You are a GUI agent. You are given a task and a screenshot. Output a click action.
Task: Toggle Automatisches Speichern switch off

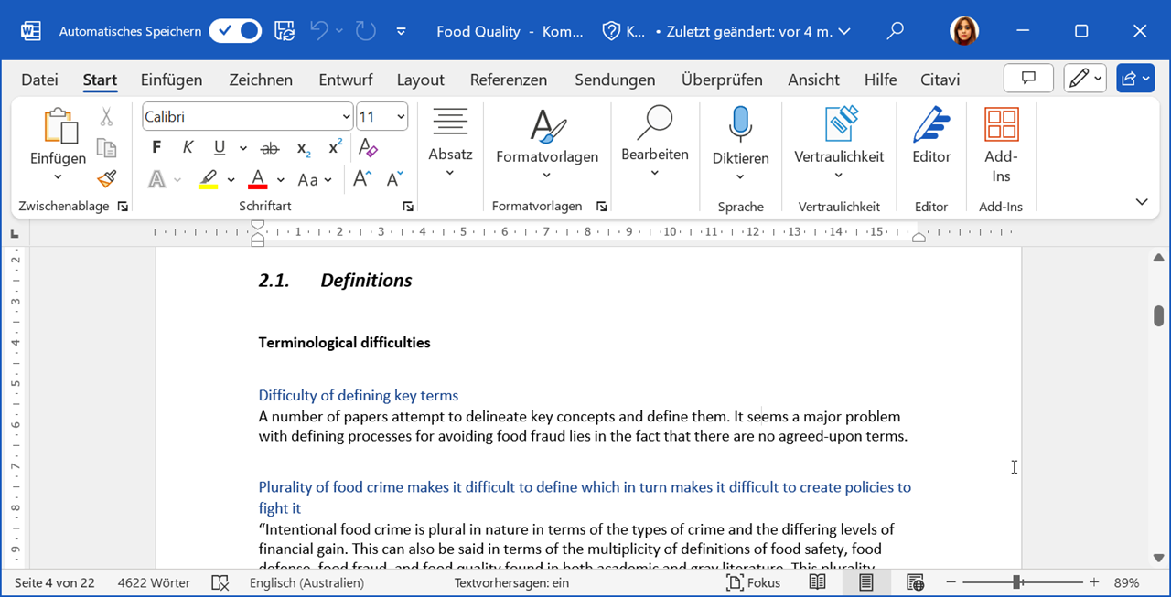tap(235, 31)
